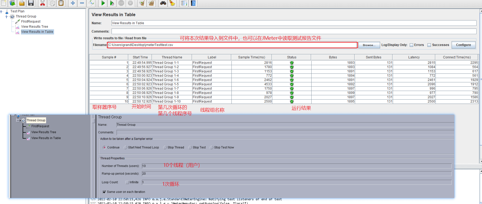
Task: Select View Results Tree in upper tree
Action: click(35, 27)
